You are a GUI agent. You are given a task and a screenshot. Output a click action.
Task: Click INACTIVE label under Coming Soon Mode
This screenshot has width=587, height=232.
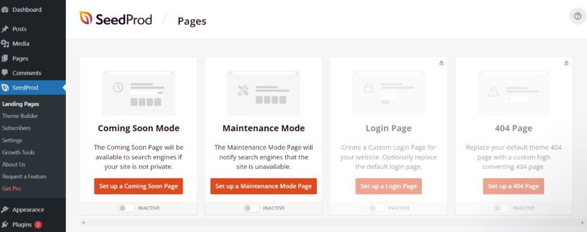148,208
